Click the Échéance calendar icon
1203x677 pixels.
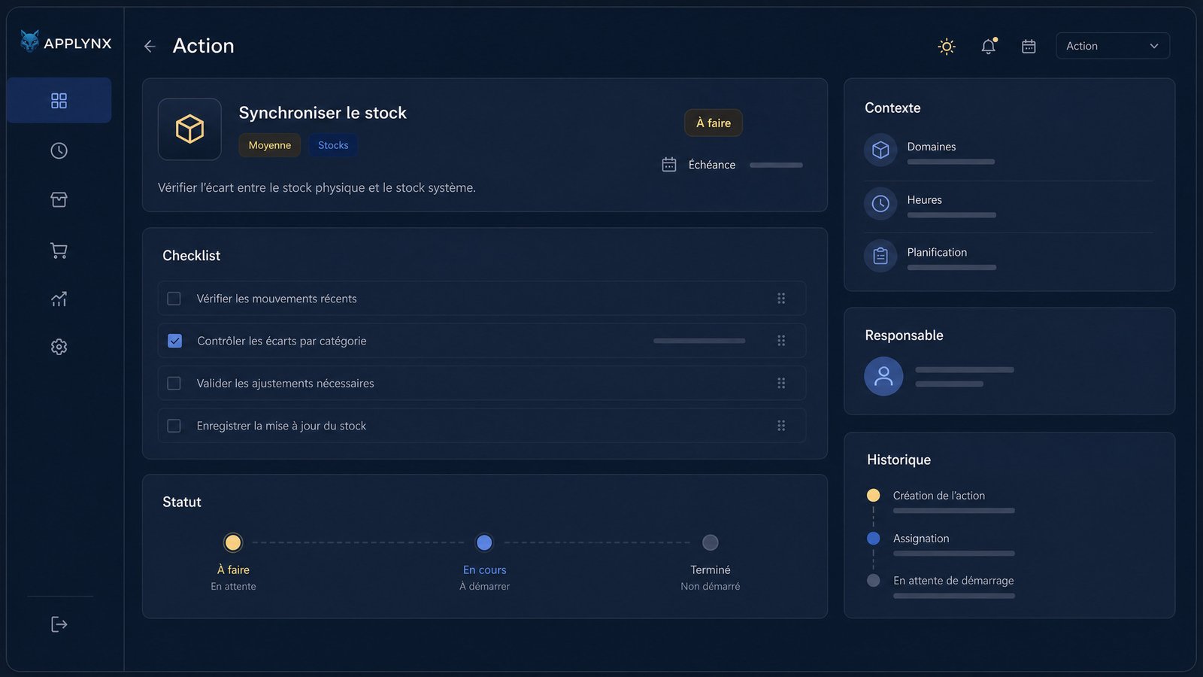tap(669, 165)
